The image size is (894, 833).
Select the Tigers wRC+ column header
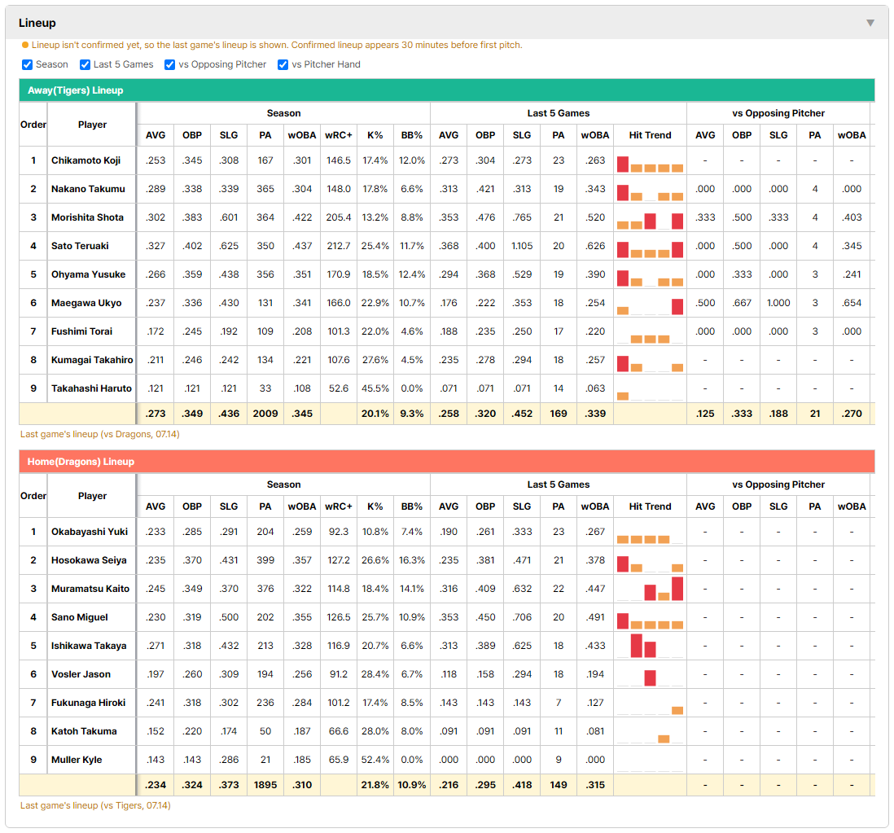(x=339, y=135)
